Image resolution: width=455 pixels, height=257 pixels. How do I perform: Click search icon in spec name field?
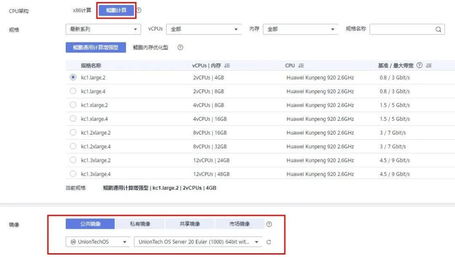click(438, 29)
